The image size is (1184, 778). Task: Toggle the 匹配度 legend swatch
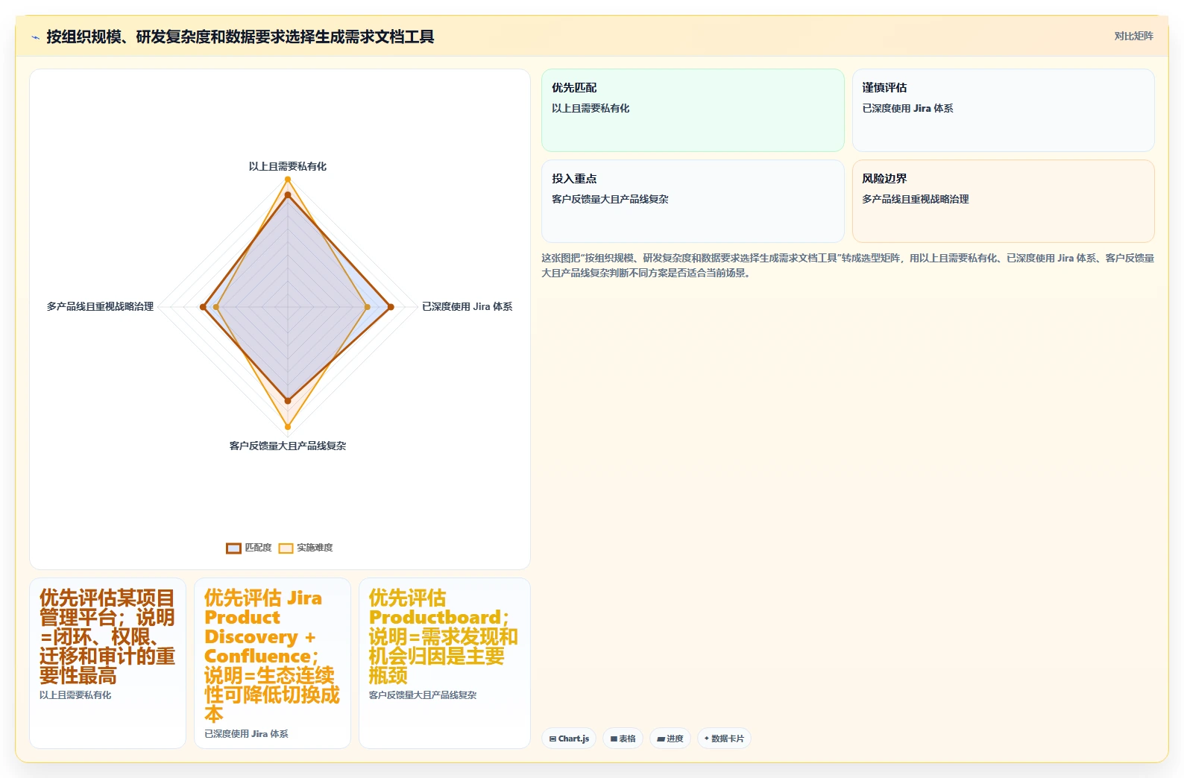233,548
